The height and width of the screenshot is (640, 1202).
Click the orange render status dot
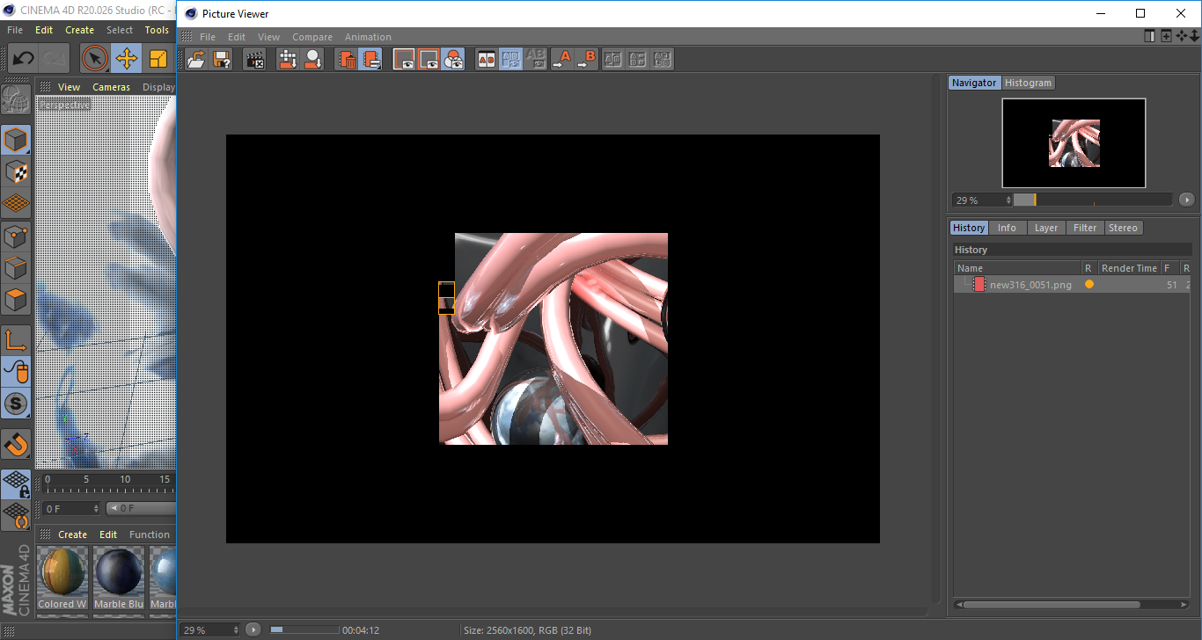(x=1089, y=284)
